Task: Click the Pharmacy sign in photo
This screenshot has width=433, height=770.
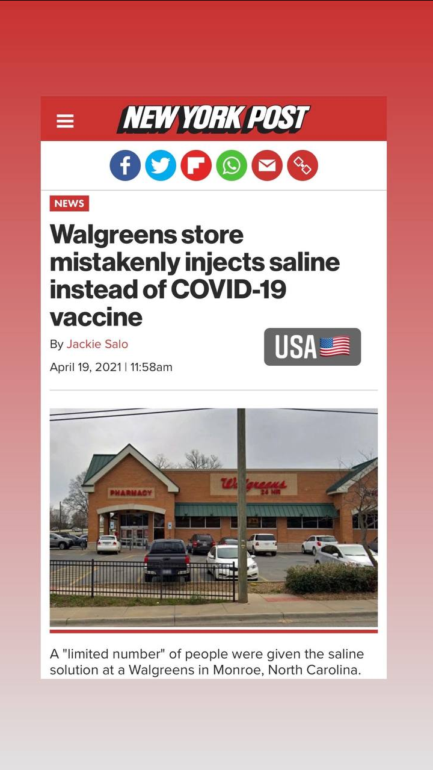Action: pos(131,493)
